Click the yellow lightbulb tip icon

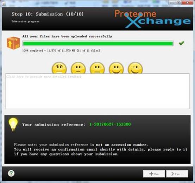point(13,124)
